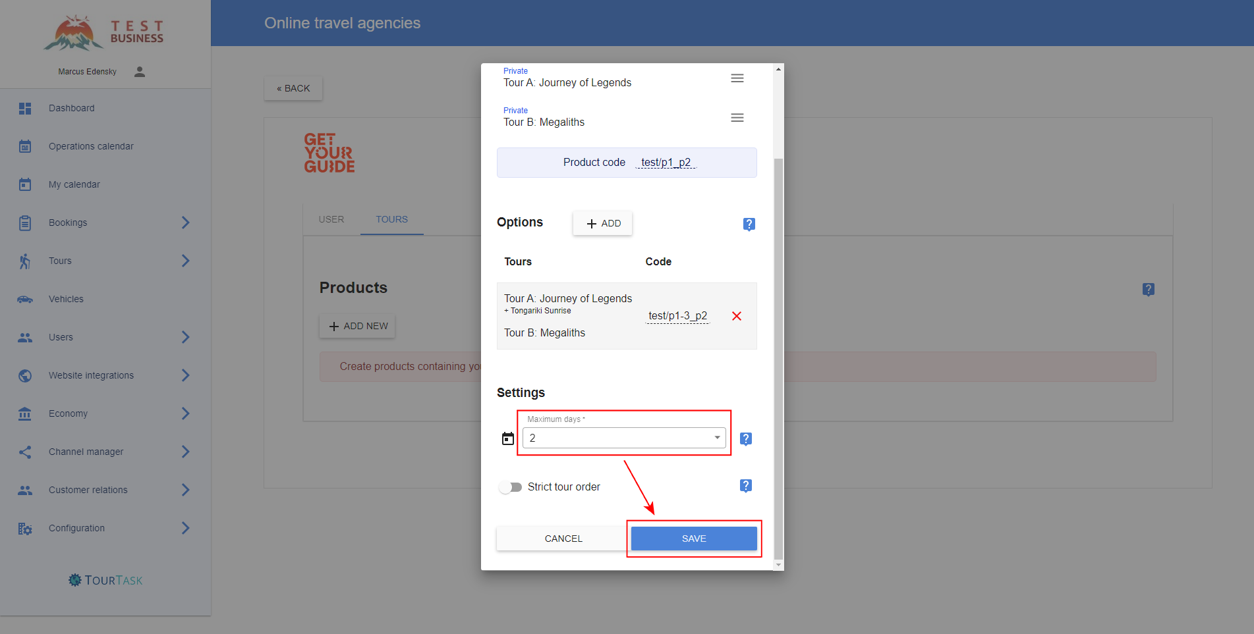The image size is (1254, 634).
Task: Click the dialog's vertical scrollbar
Action: [x=778, y=356]
